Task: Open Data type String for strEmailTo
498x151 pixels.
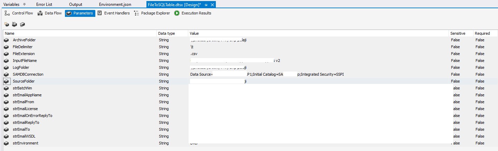Action: coord(164,129)
